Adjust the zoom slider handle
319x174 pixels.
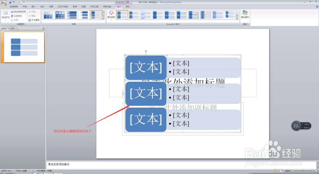click(303, 171)
